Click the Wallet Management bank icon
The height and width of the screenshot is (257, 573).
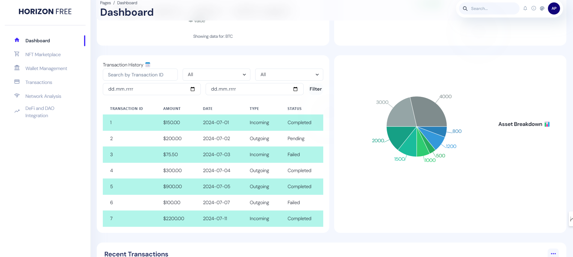click(x=17, y=68)
